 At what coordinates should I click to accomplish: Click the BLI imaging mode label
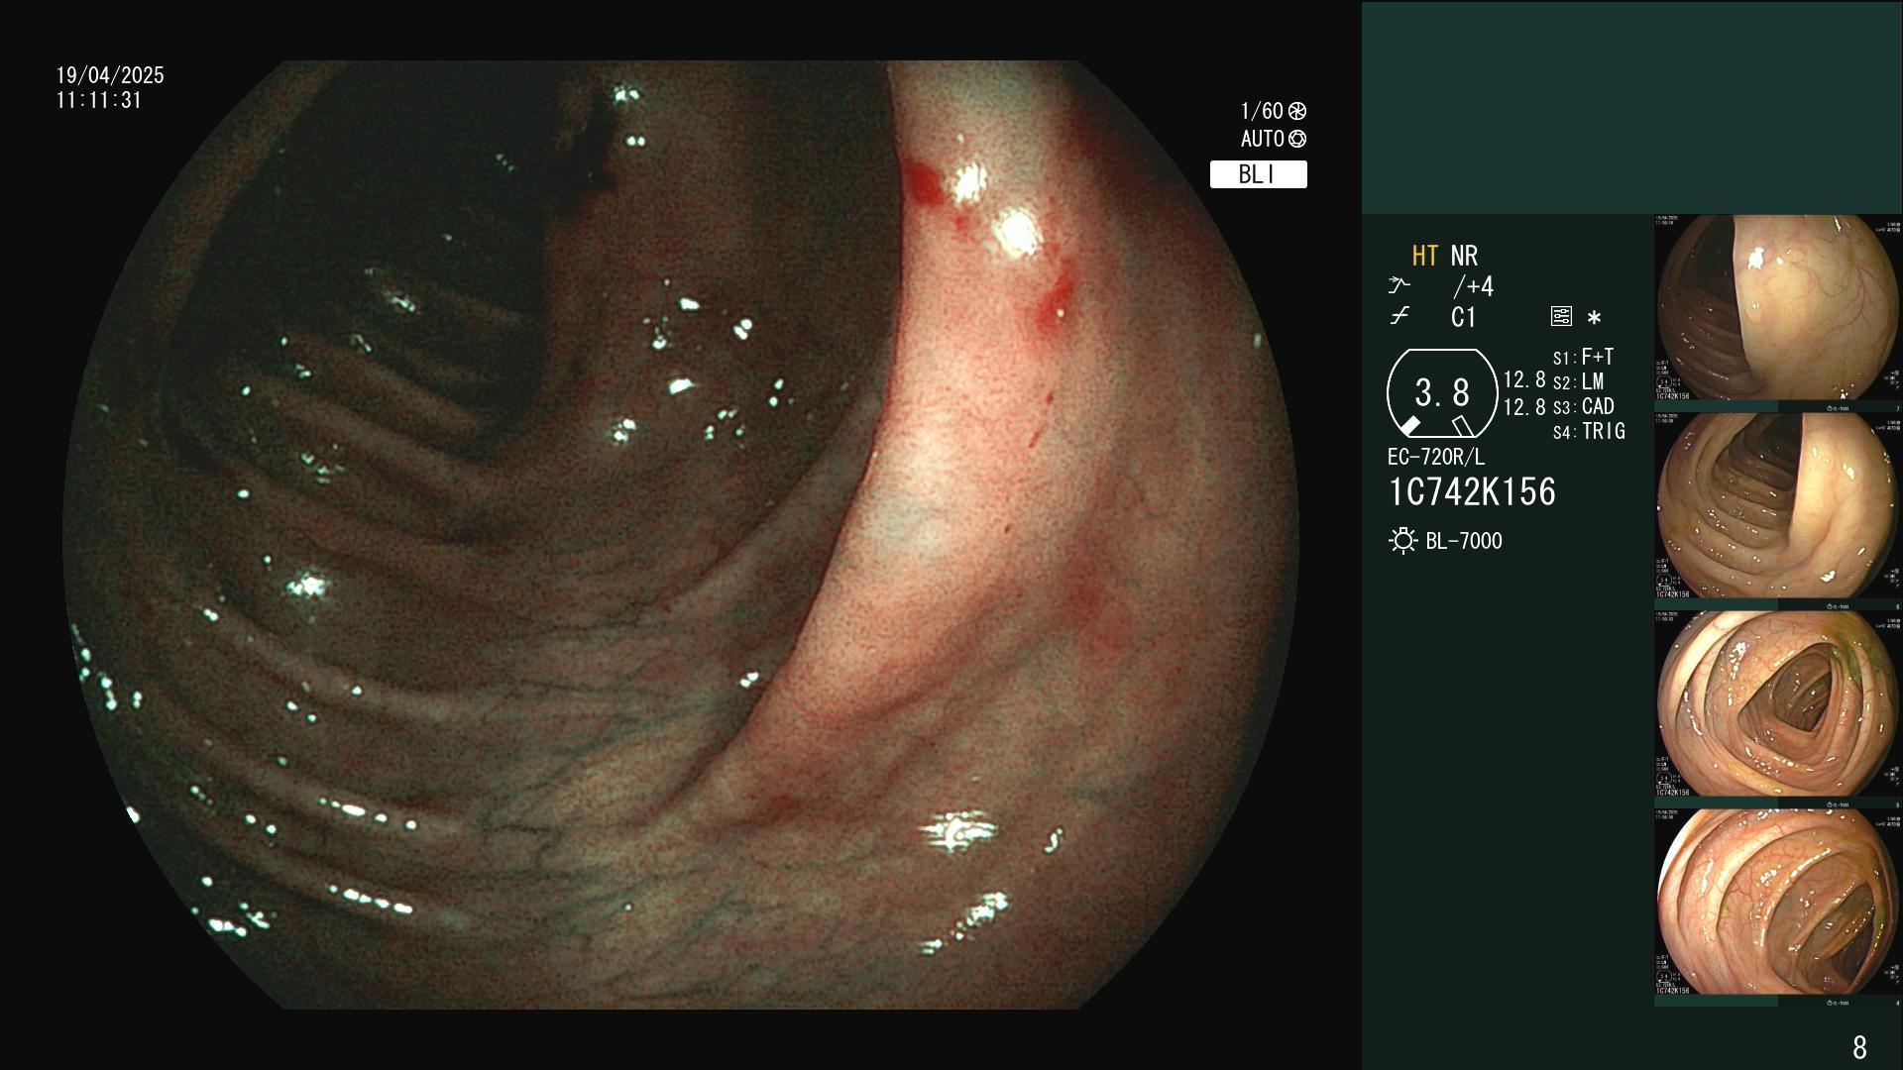1258,174
